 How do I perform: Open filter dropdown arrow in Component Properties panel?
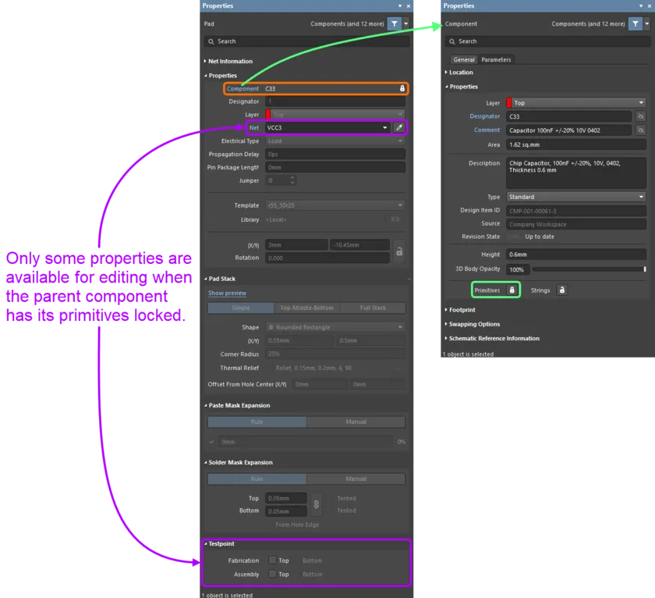[646, 24]
